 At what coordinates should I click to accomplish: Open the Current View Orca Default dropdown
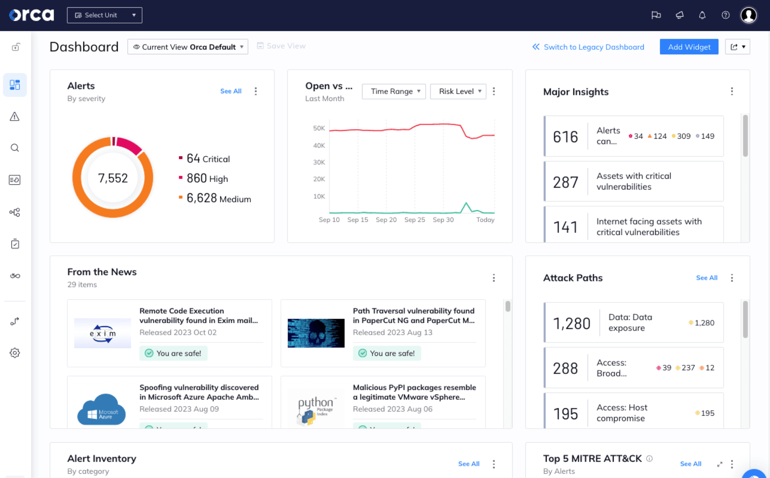pyautogui.click(x=188, y=47)
